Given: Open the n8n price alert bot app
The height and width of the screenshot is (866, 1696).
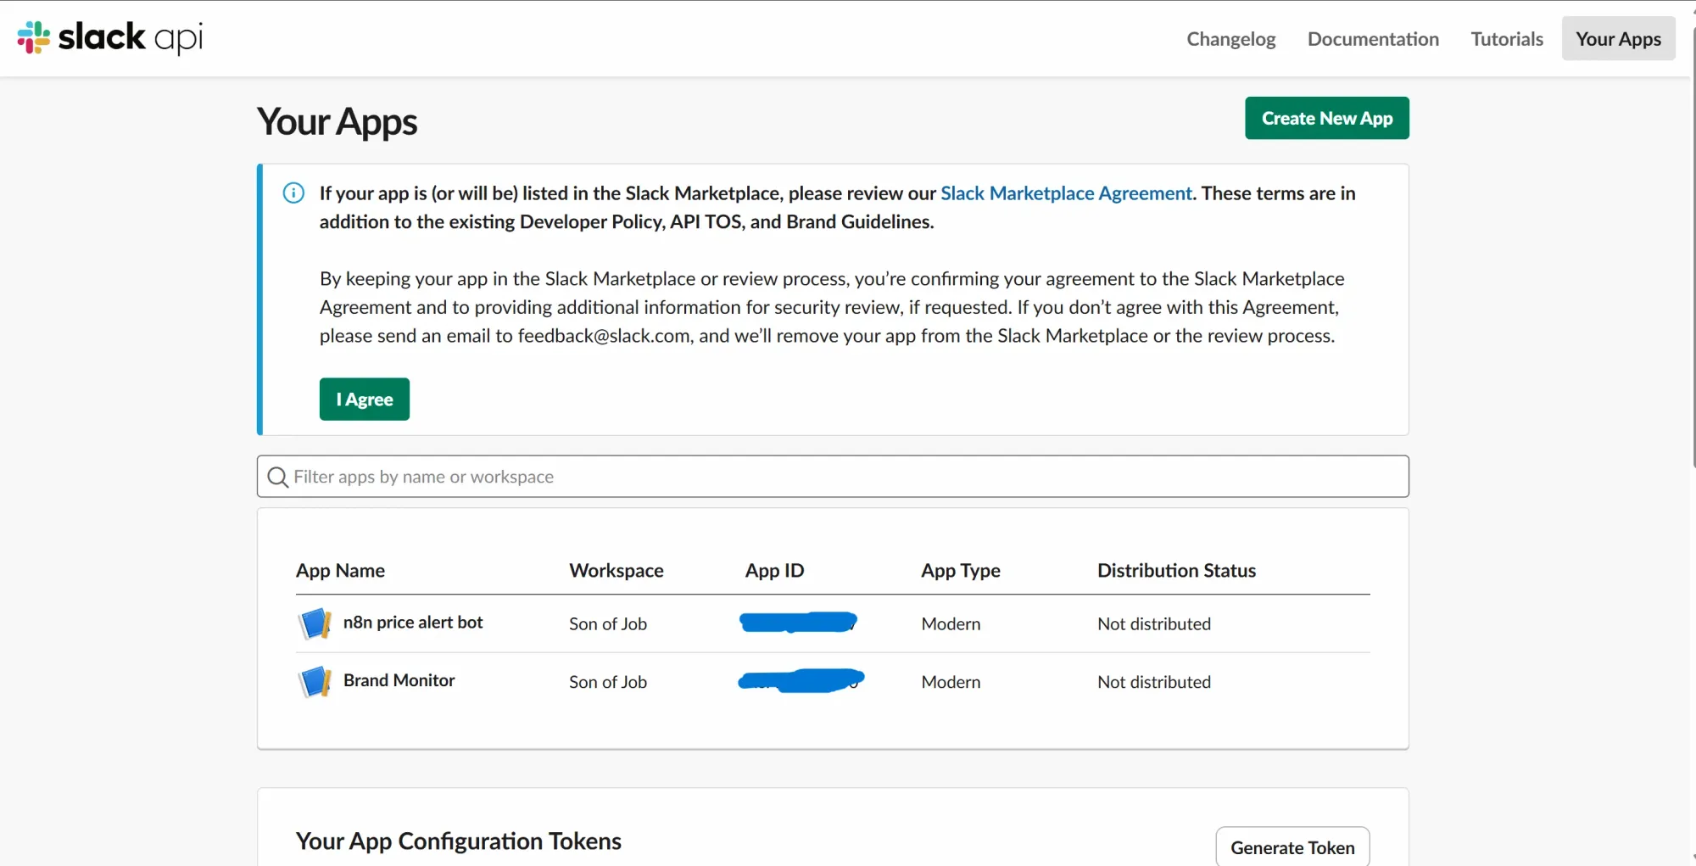Looking at the screenshot, I should coord(412,623).
